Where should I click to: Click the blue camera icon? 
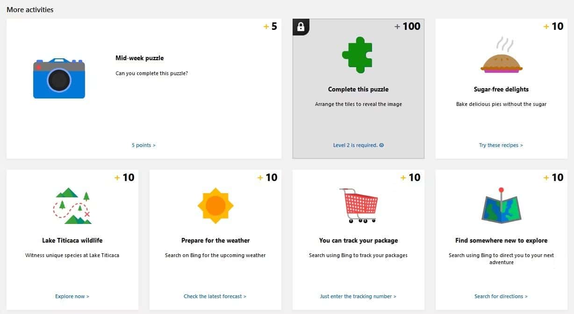point(59,78)
